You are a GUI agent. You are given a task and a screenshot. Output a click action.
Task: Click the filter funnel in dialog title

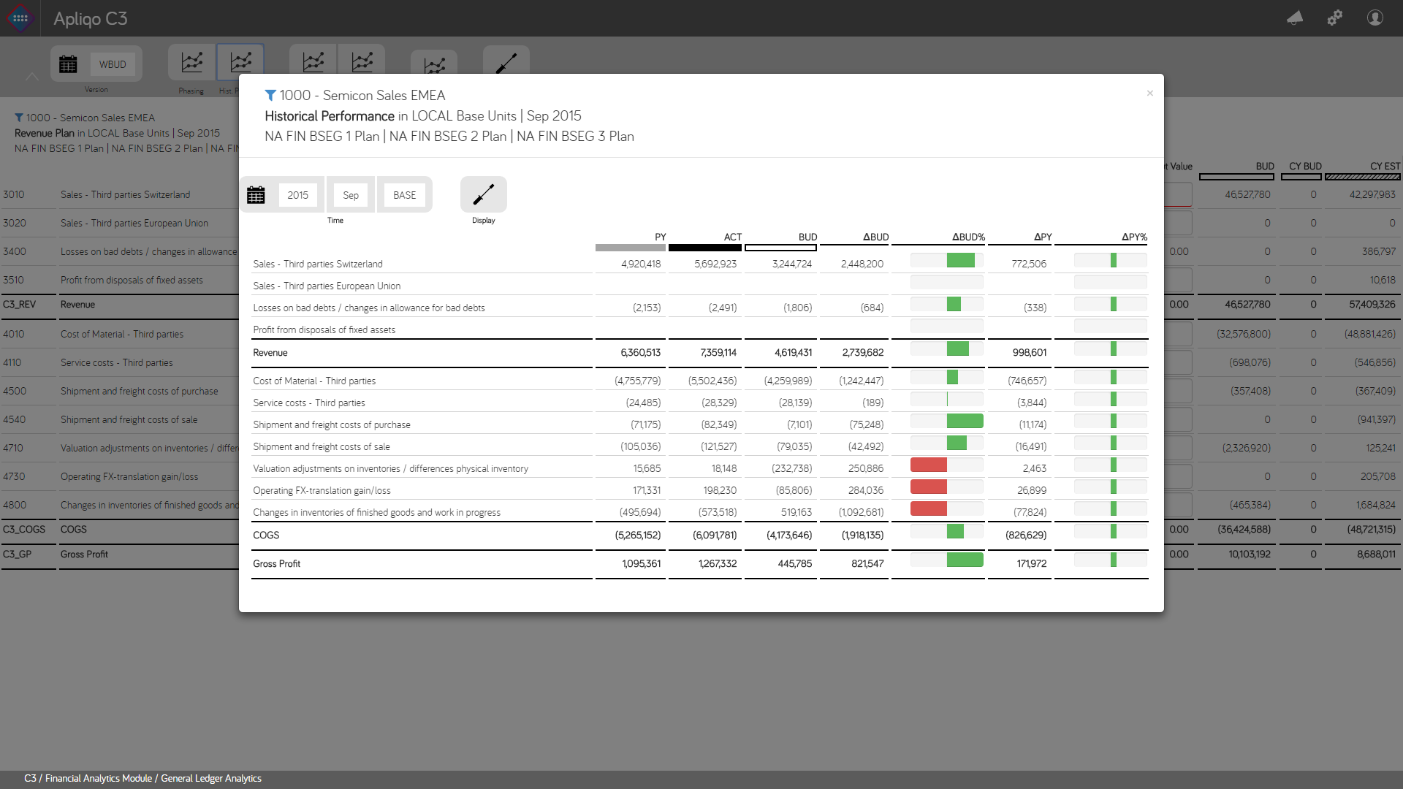[x=270, y=96]
